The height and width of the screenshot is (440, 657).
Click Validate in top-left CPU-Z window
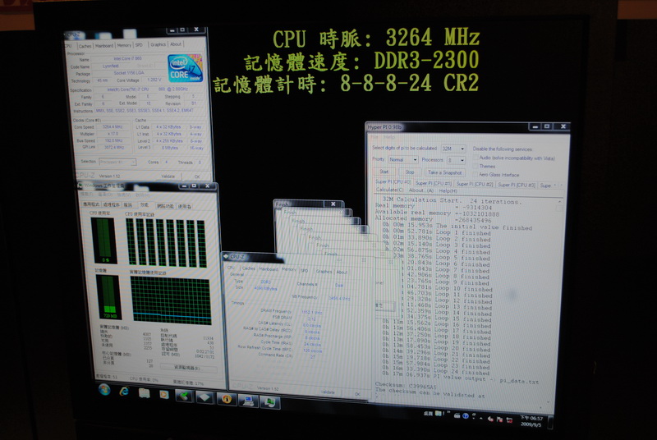point(168,176)
